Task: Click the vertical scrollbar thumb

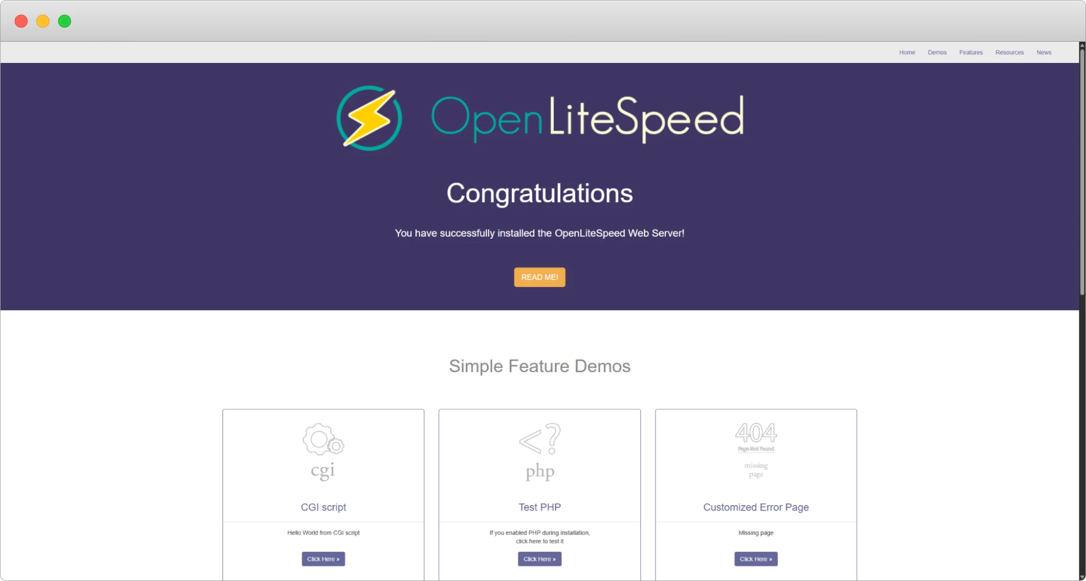Action: point(1082,172)
